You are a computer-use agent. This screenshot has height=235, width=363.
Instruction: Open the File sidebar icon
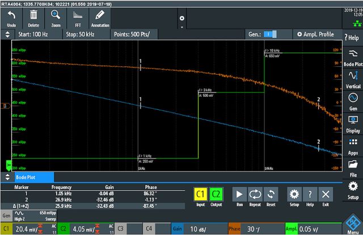[x=353, y=169]
